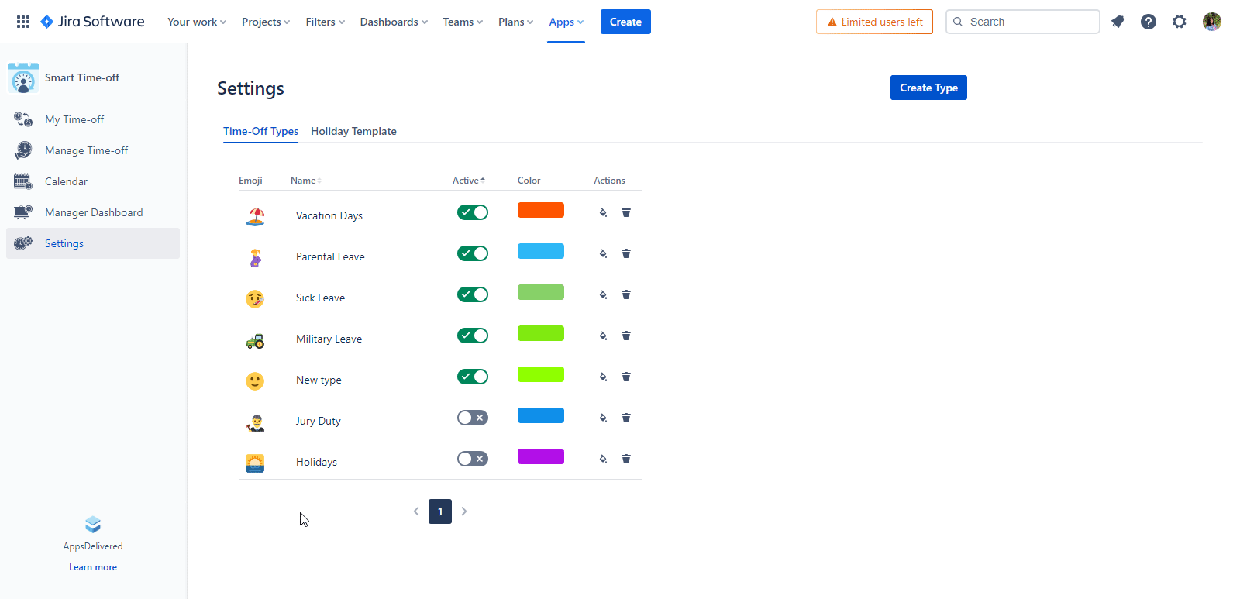Image resolution: width=1240 pixels, height=599 pixels.
Task: Click the Create Type button
Action: click(928, 88)
